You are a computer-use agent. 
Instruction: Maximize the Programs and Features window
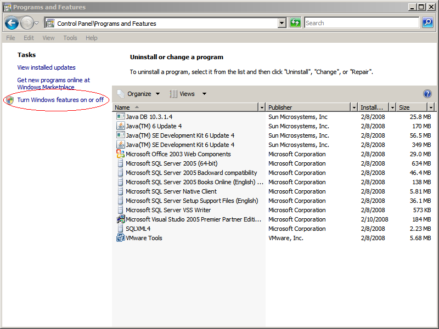click(x=421, y=7)
